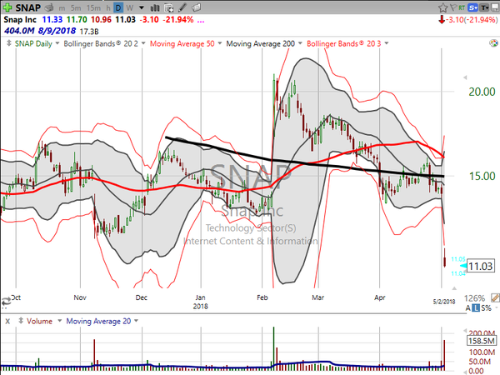The image size is (500, 375).
Task: Click the 20.00 price scale label
Action: click(x=482, y=92)
